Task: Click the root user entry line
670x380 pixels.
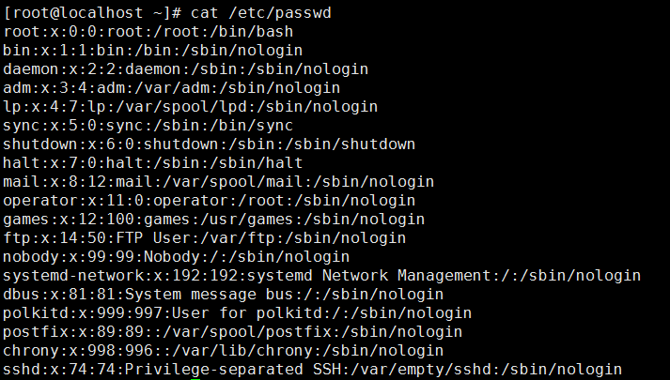Action: pos(148,32)
